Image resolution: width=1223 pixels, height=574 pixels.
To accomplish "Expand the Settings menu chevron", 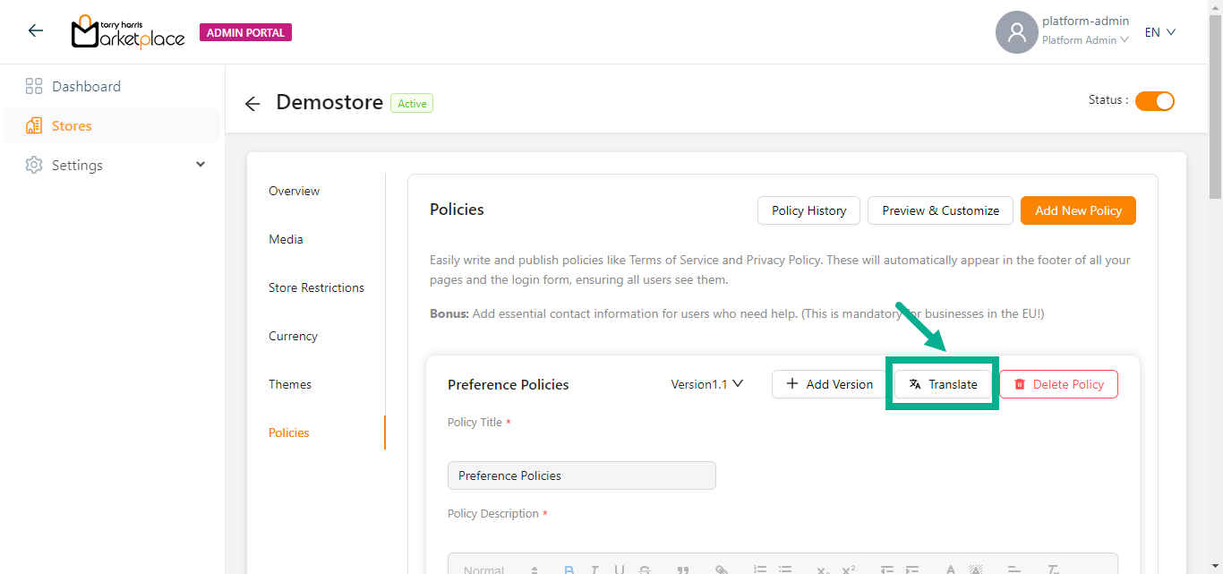I will pos(201,165).
